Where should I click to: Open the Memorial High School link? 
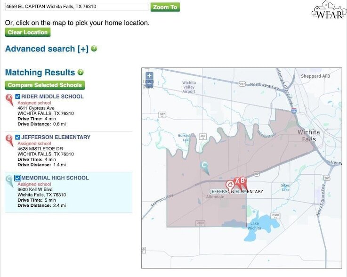click(55, 178)
